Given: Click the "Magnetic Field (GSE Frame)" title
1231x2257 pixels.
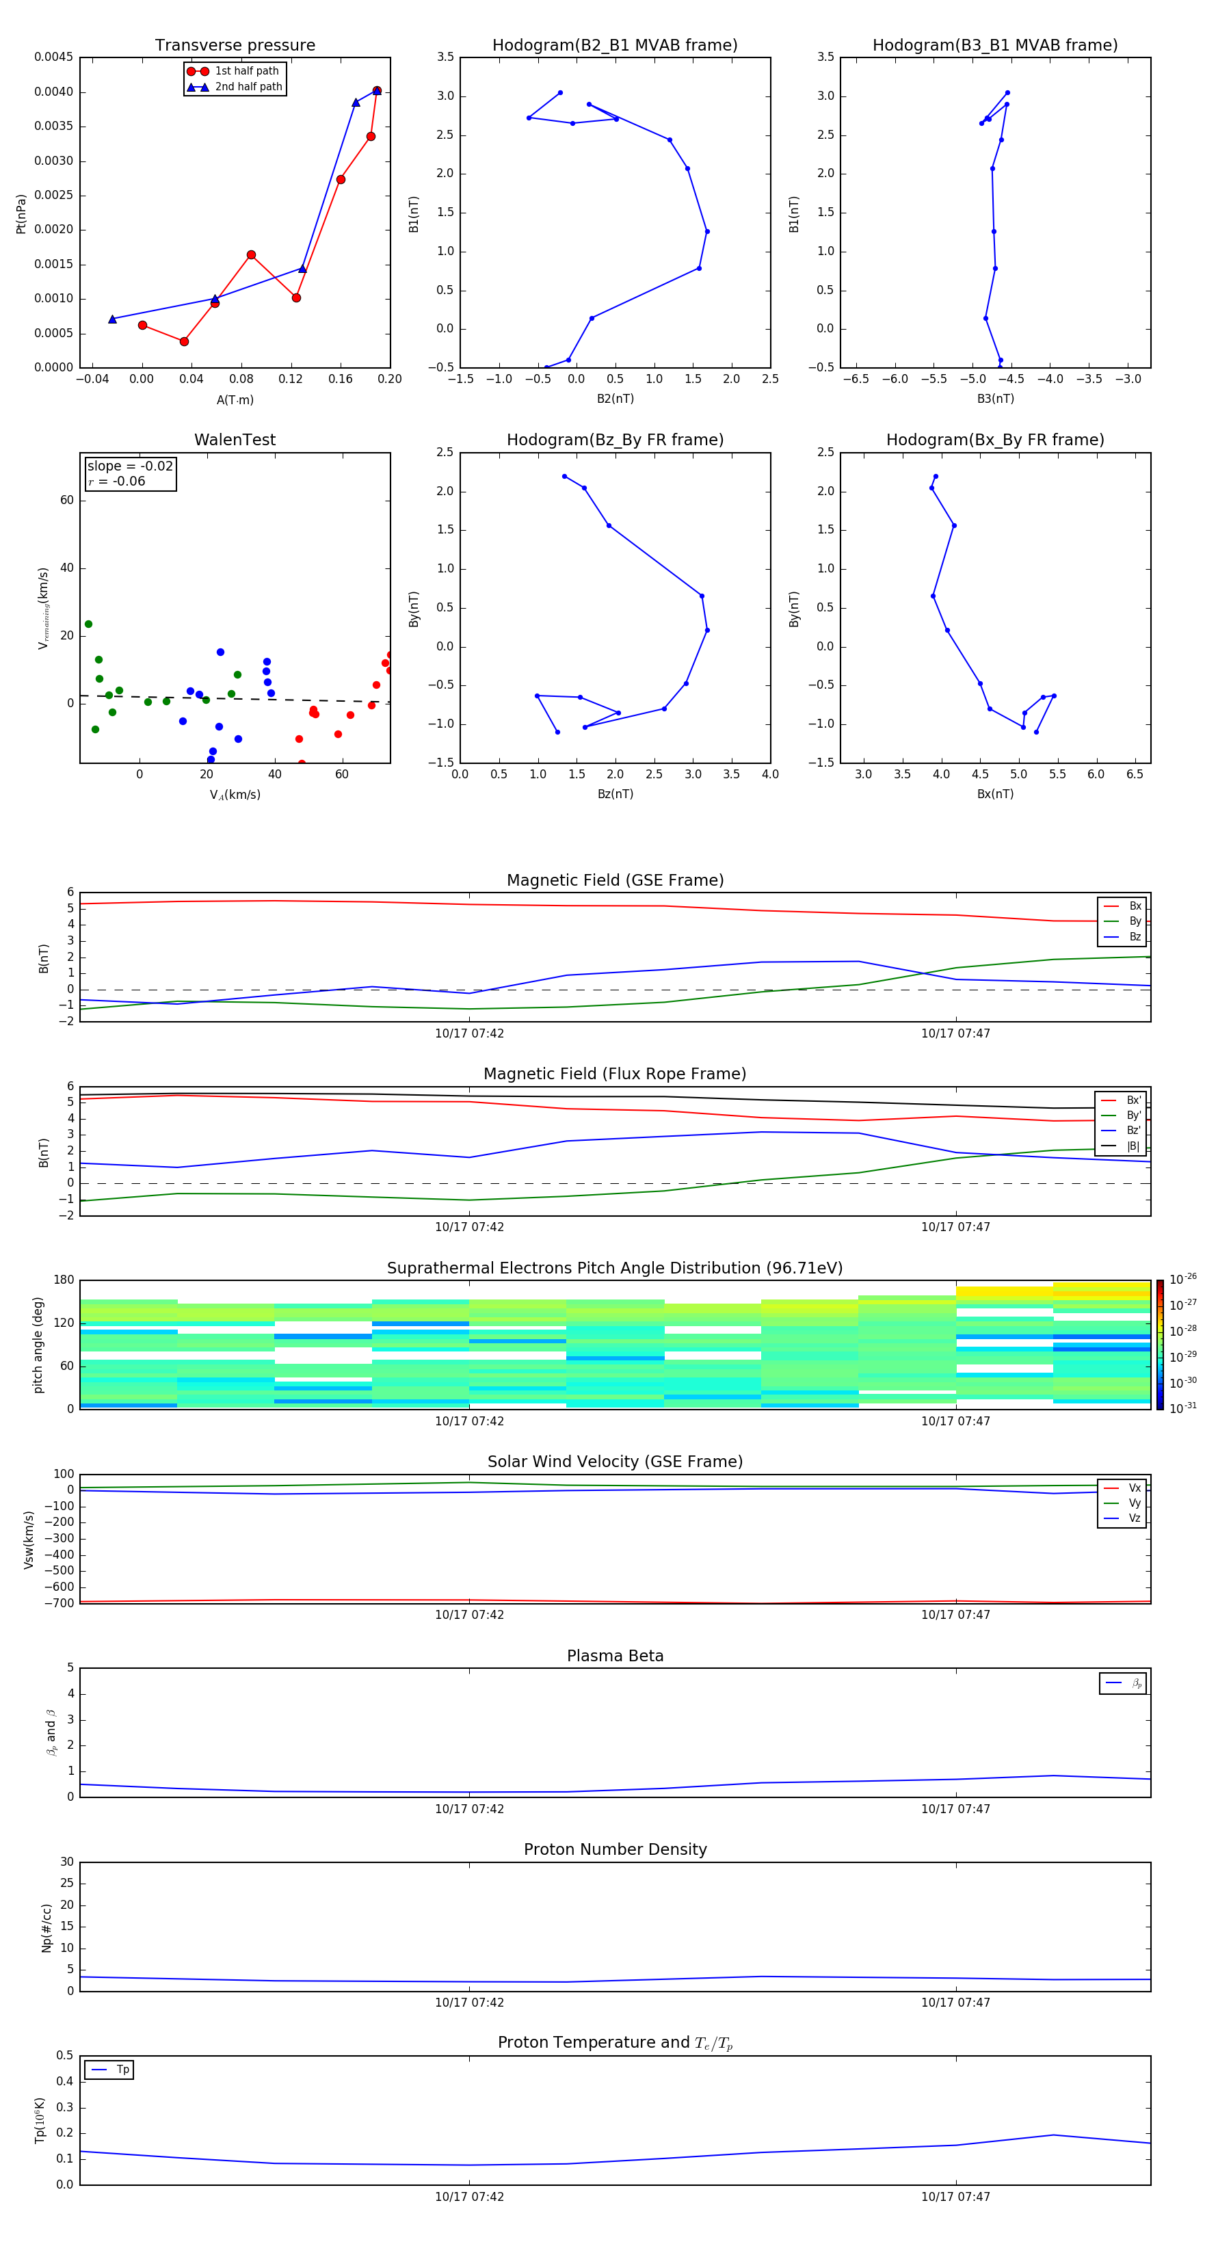Looking at the screenshot, I should 615,880.
